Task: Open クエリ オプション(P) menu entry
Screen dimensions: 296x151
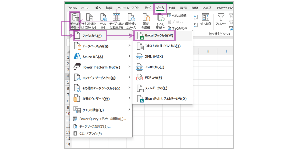Action: point(101,133)
